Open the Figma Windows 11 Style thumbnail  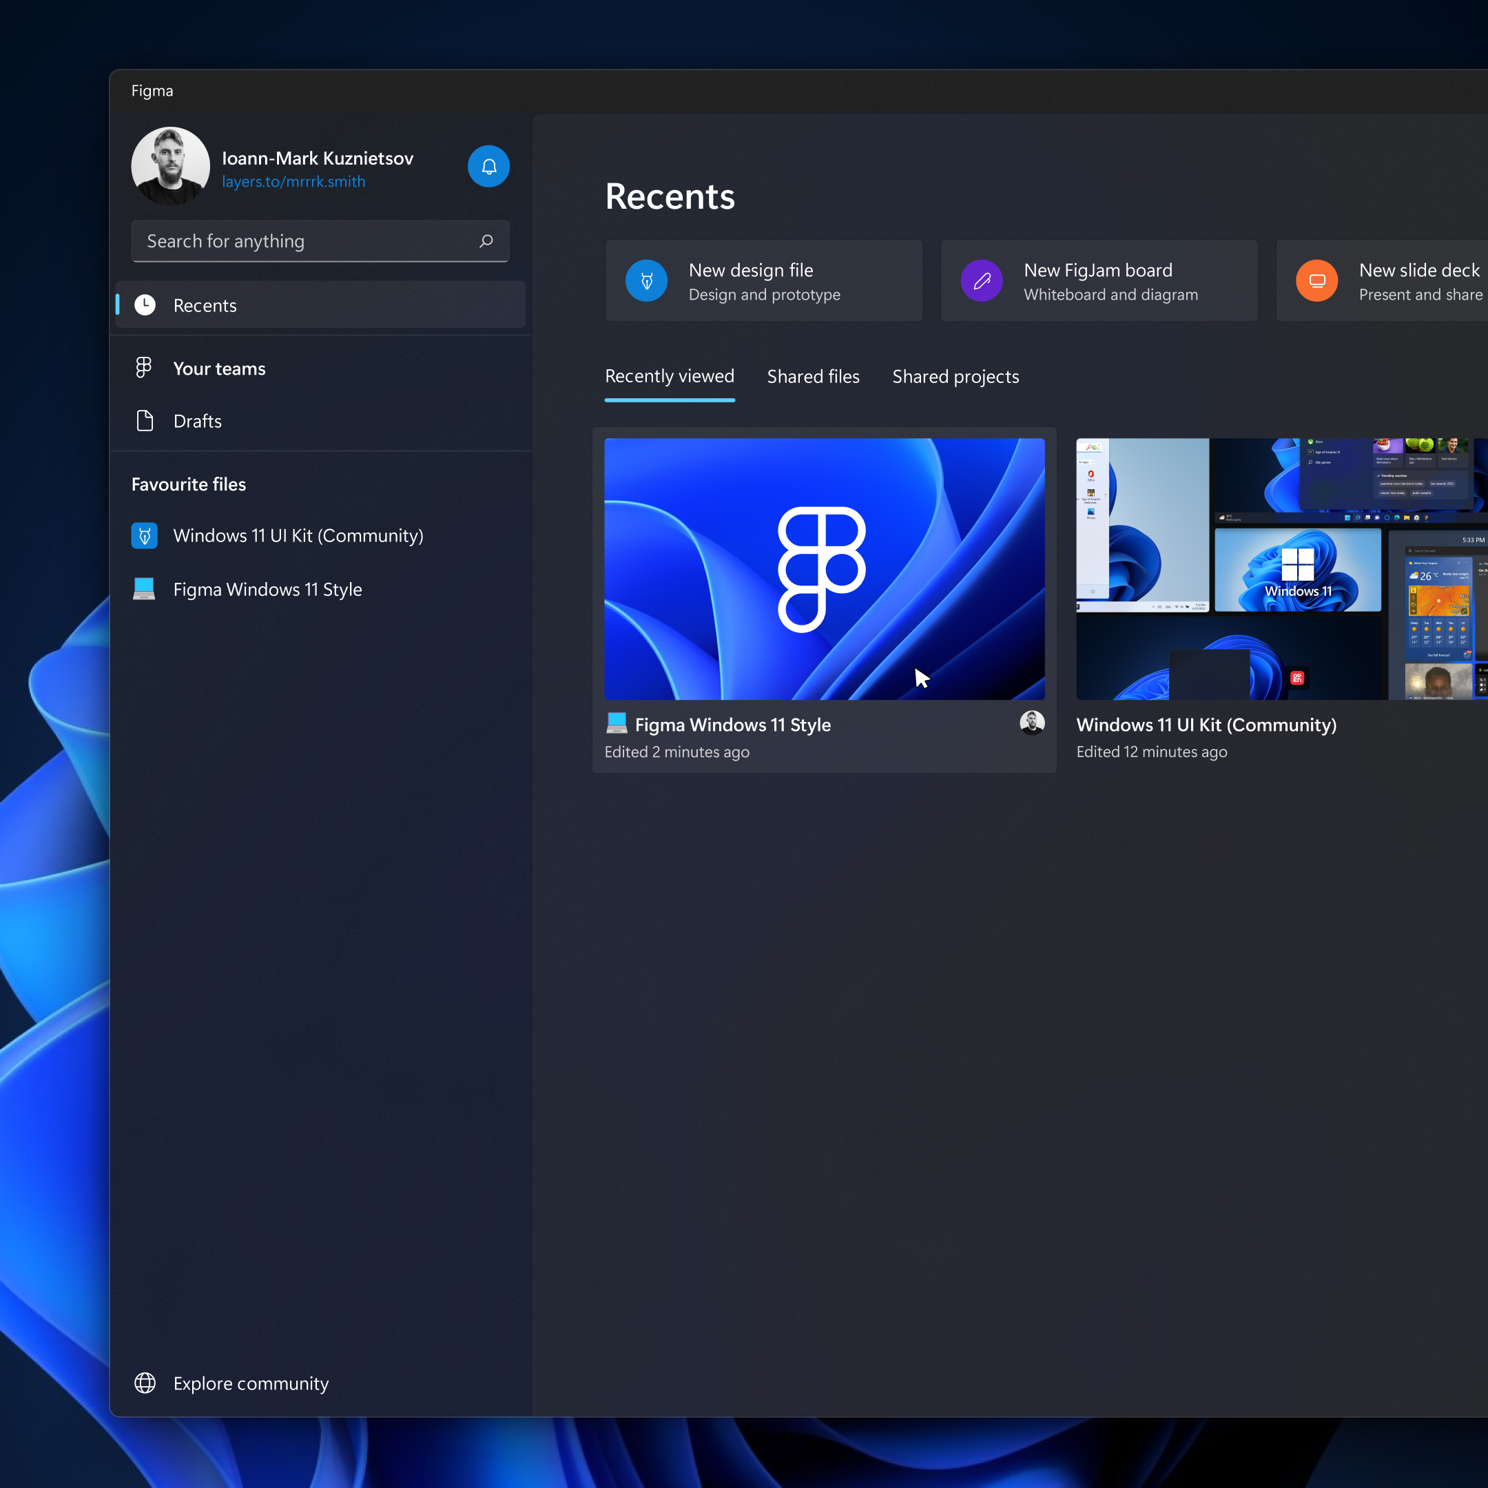coord(824,569)
